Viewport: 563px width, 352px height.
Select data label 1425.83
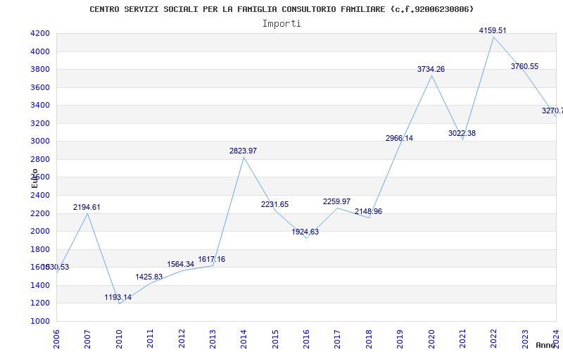pos(149,277)
